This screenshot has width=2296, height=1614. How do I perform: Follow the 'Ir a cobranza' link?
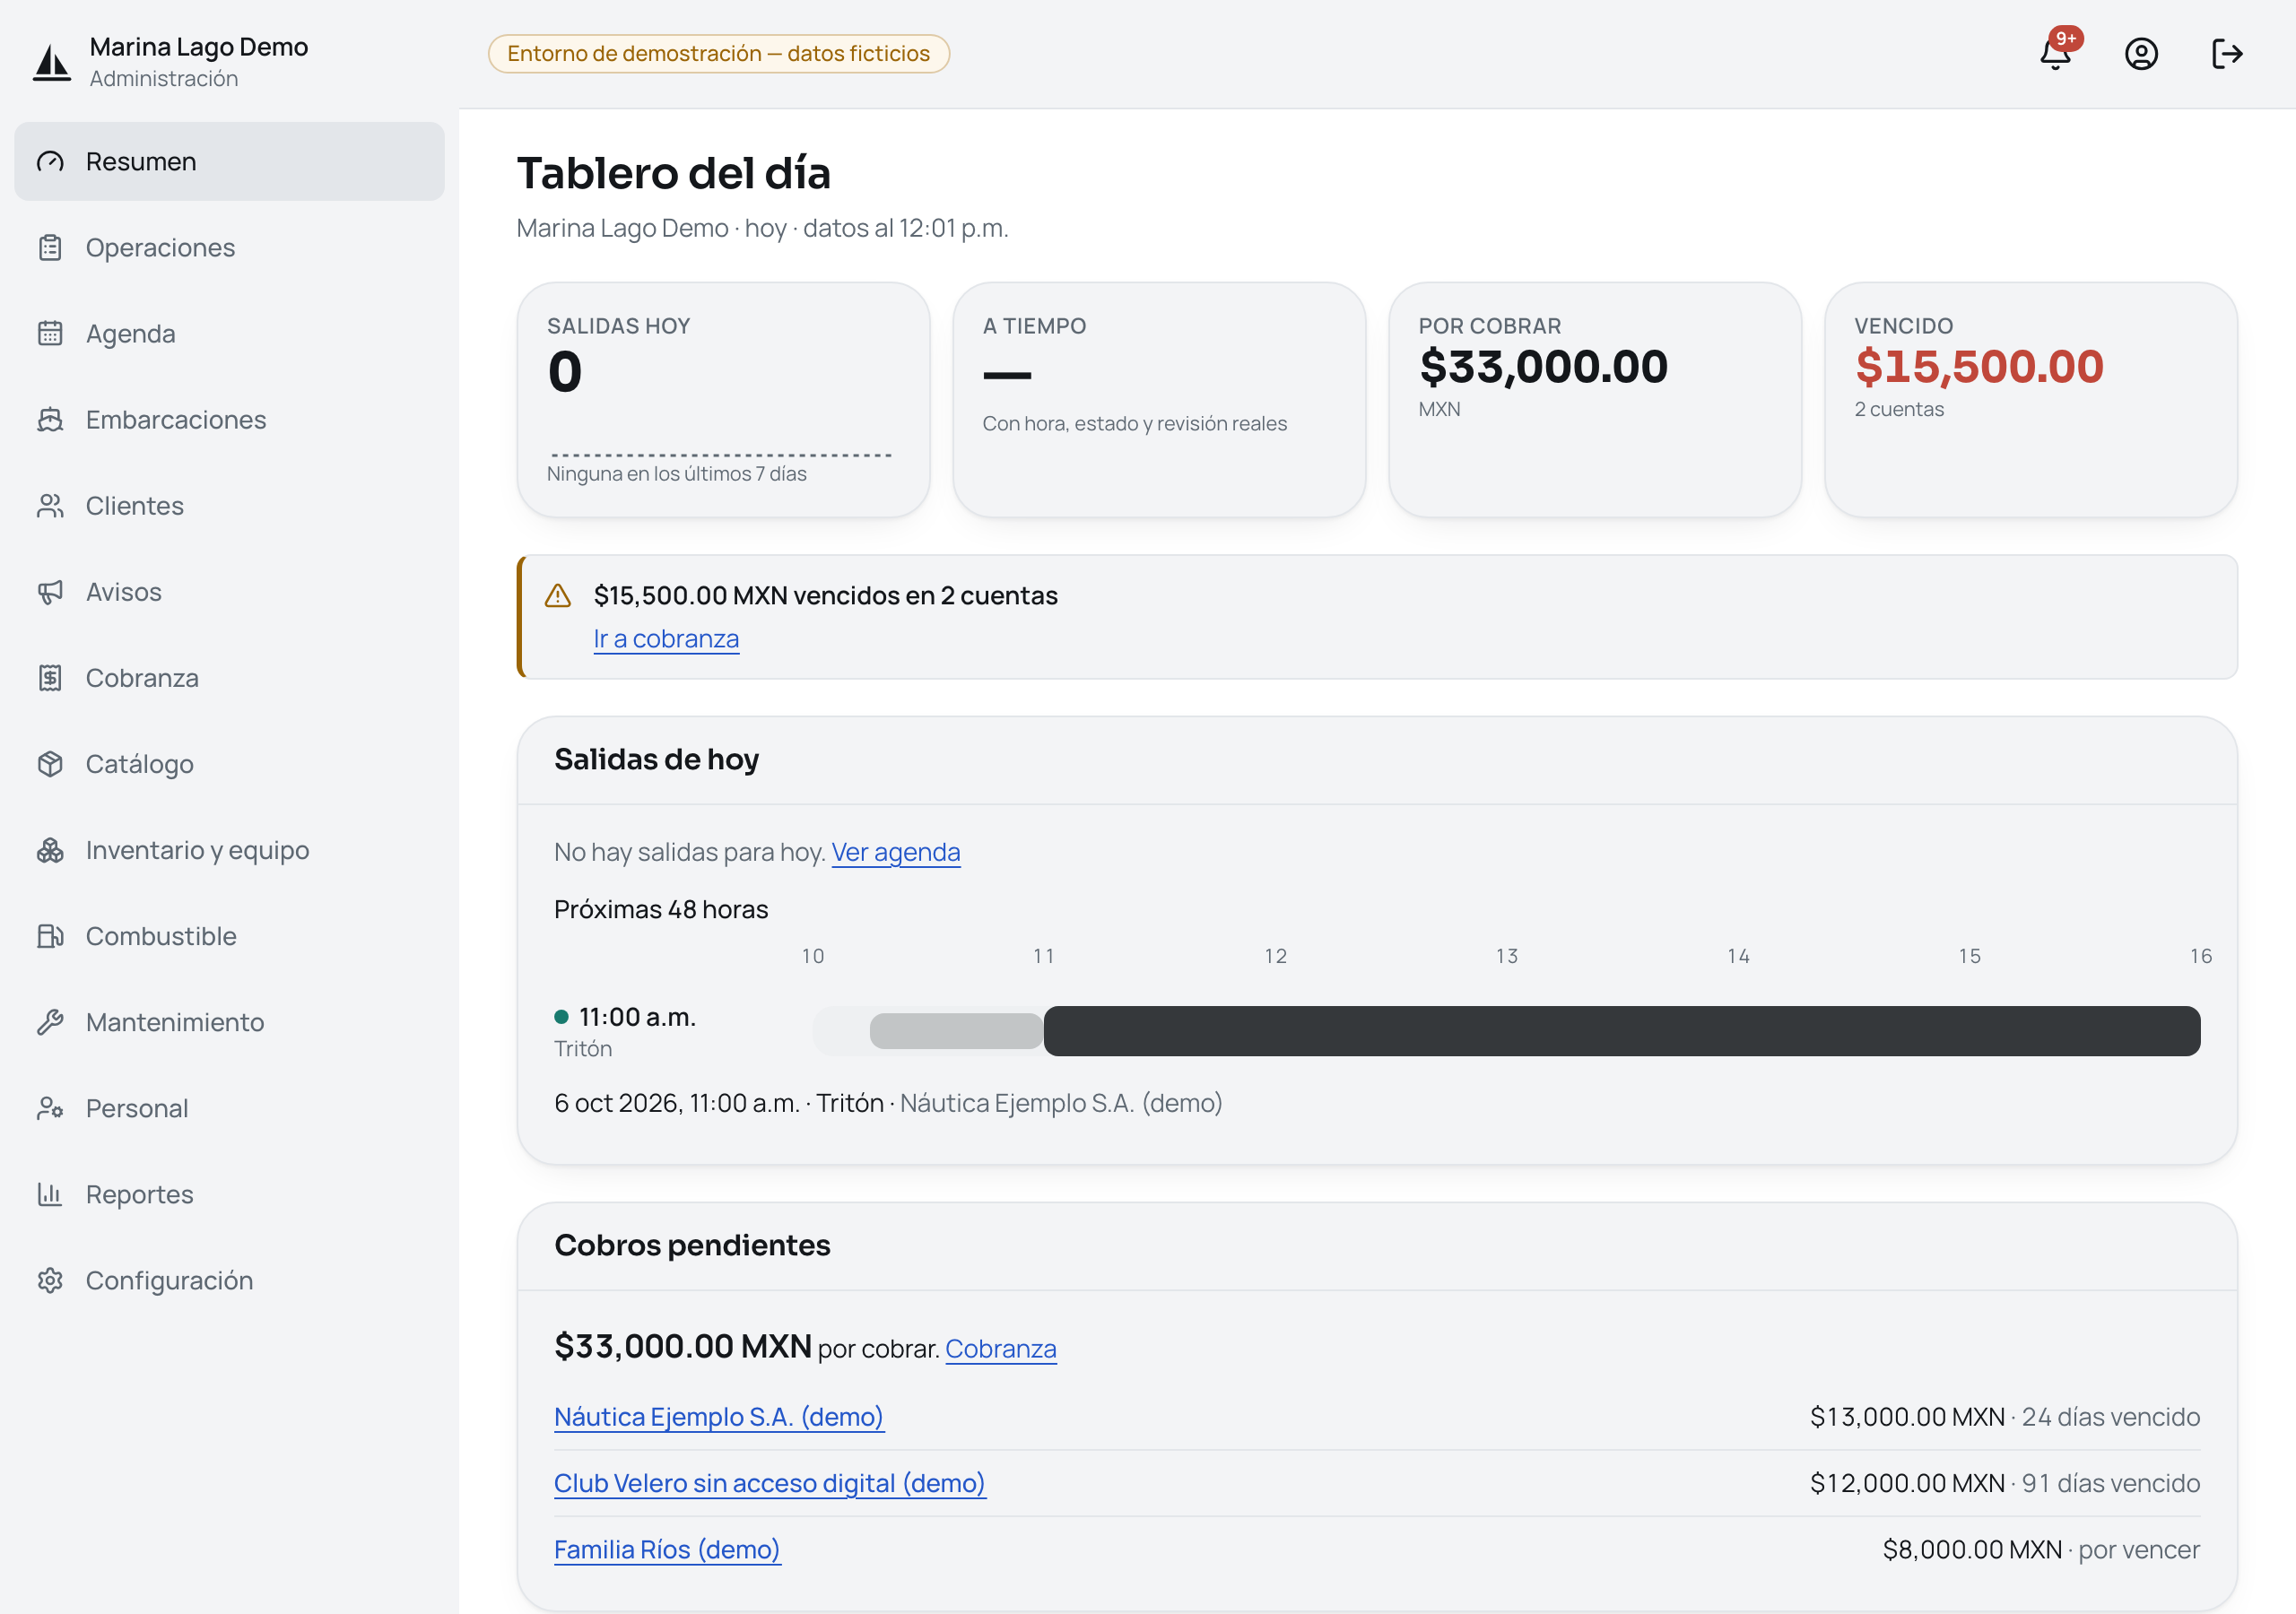[x=666, y=638]
